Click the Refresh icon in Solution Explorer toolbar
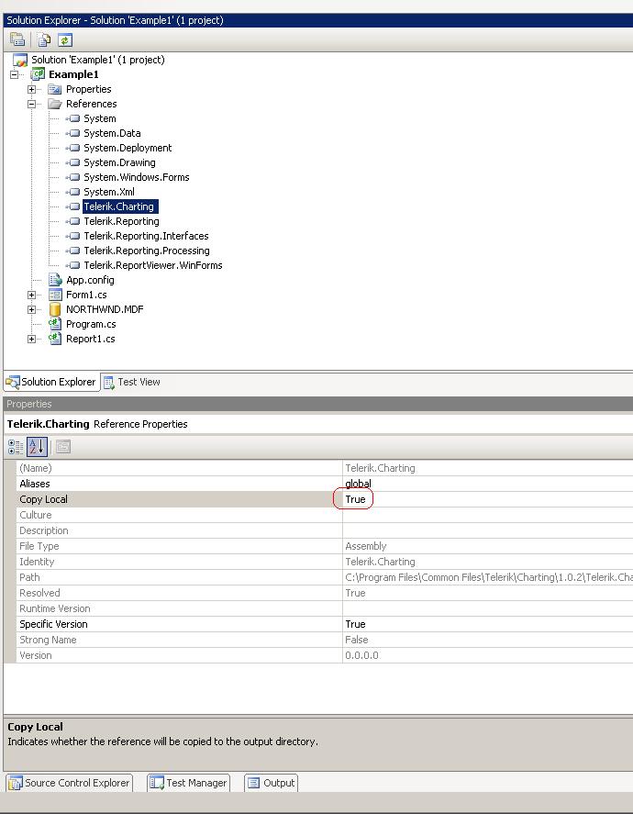The height and width of the screenshot is (814, 633). [65, 39]
